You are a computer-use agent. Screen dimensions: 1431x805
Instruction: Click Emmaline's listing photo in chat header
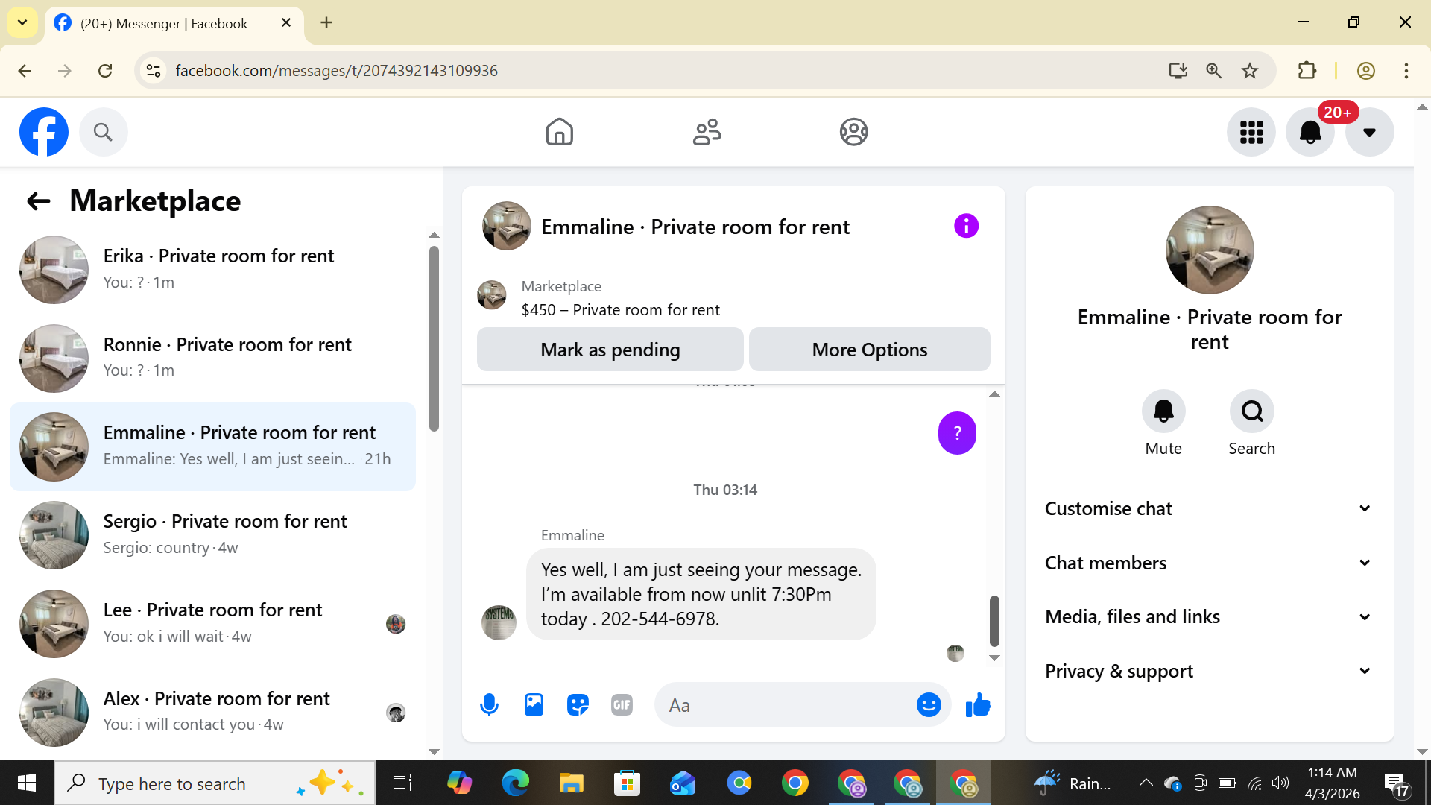click(x=507, y=226)
